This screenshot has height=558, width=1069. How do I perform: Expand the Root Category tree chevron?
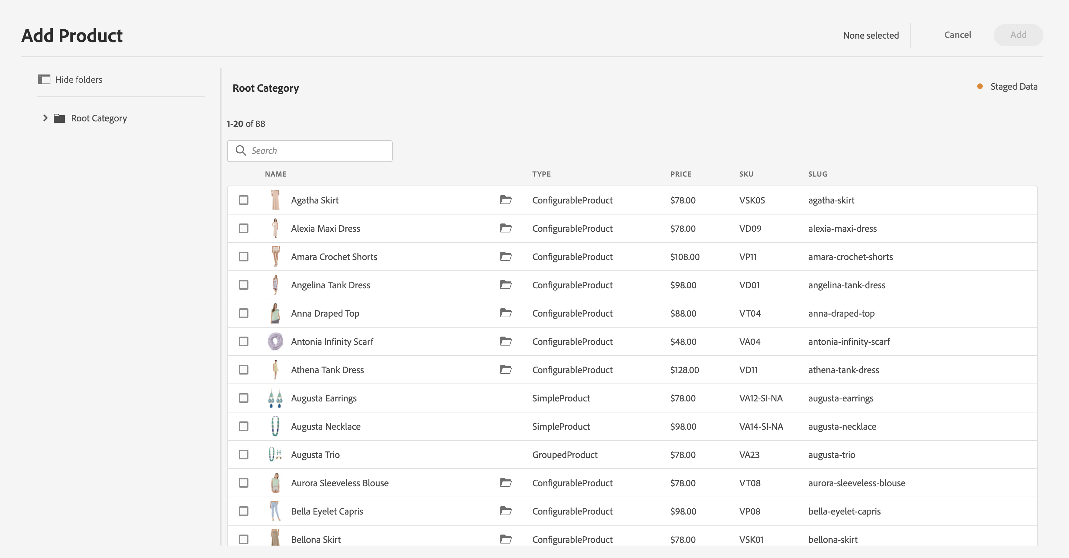45,118
